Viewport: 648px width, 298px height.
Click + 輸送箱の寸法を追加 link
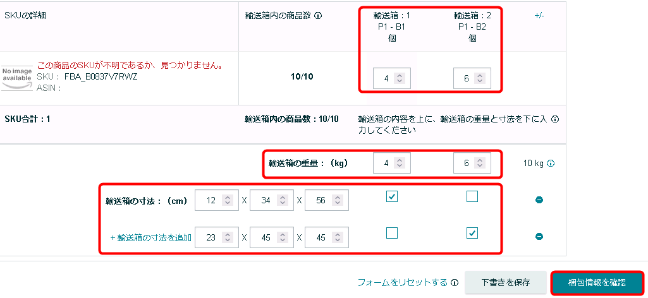point(150,238)
